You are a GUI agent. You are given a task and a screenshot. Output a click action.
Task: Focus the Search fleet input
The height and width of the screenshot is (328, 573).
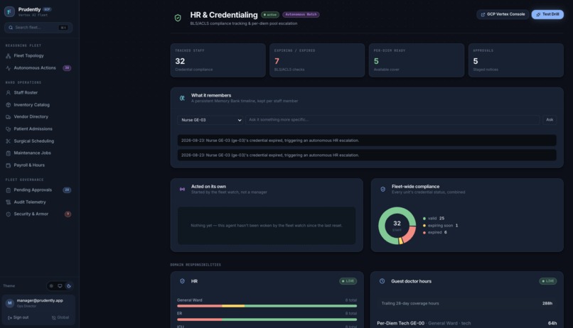click(x=38, y=28)
